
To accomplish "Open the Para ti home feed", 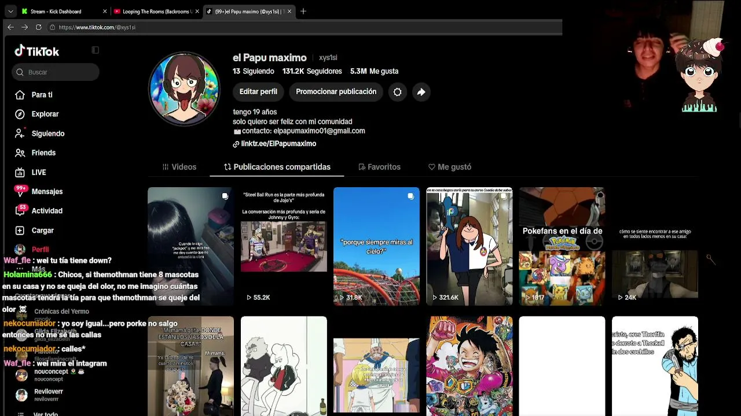I will [x=42, y=95].
